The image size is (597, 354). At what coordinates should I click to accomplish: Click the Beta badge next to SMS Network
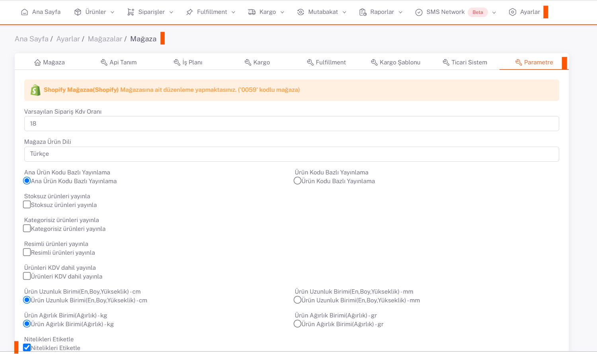point(478,12)
